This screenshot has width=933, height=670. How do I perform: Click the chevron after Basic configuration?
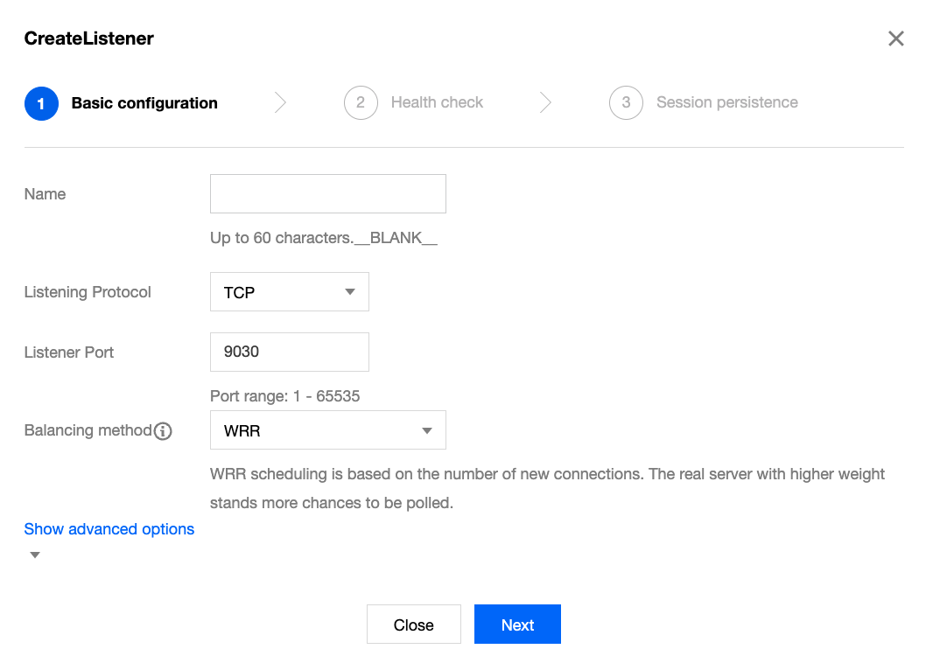[x=280, y=102]
